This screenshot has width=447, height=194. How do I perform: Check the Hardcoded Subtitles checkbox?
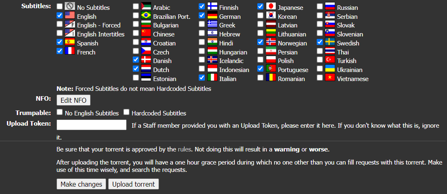tap(126, 112)
